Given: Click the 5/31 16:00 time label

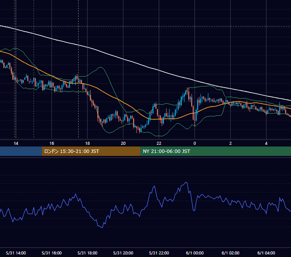Looking at the screenshot, I should coord(52,253).
